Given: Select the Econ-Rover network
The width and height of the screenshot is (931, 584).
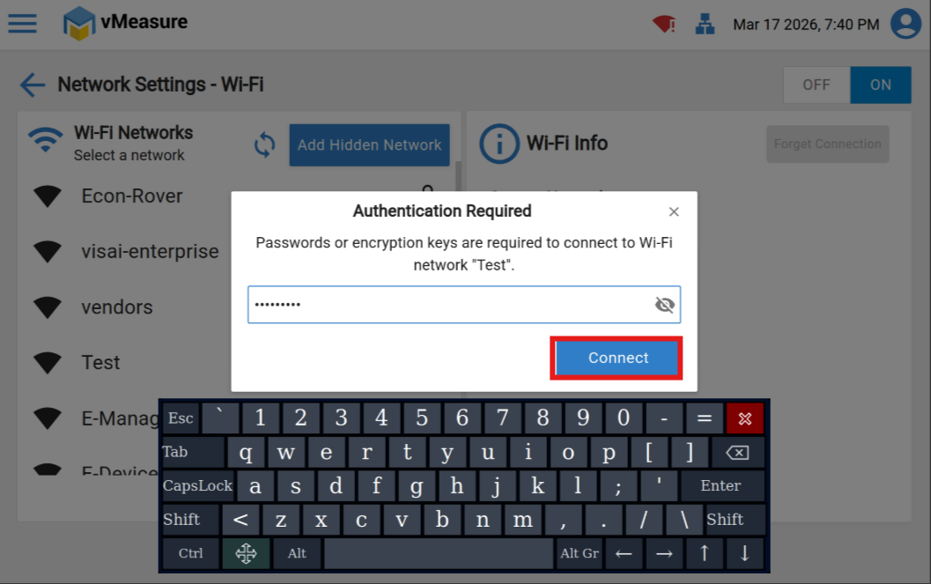Looking at the screenshot, I should 132,196.
